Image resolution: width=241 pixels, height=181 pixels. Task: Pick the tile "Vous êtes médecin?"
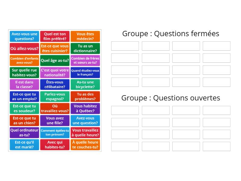coord(85,36)
